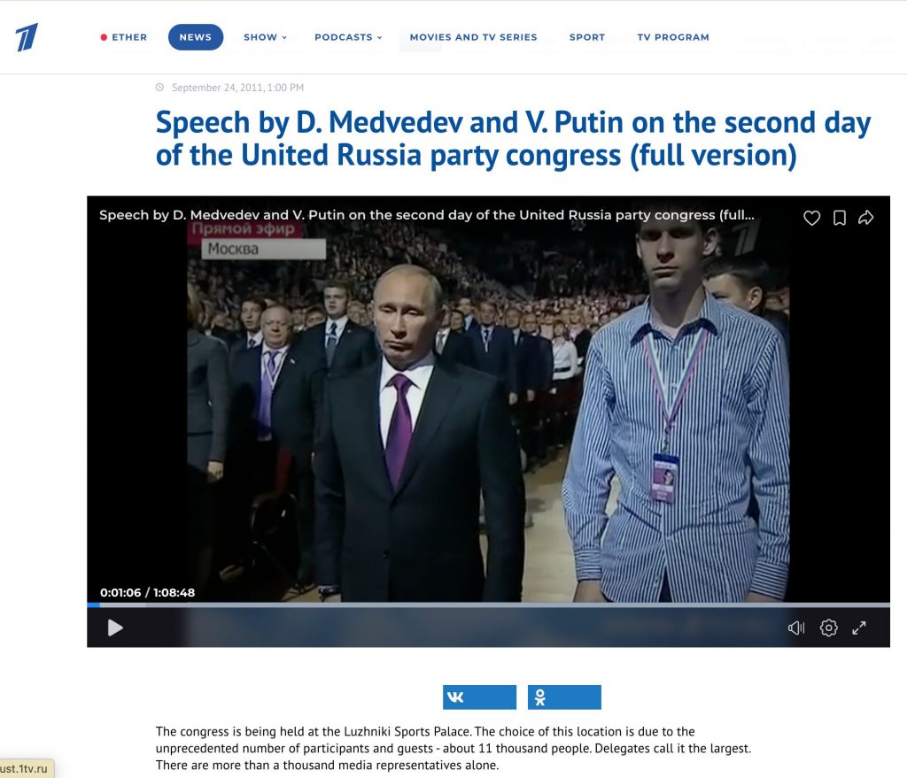Viewport: 907px width, 778px height.
Task: Bookmark the video with the bookmark icon
Action: pyautogui.click(x=840, y=218)
